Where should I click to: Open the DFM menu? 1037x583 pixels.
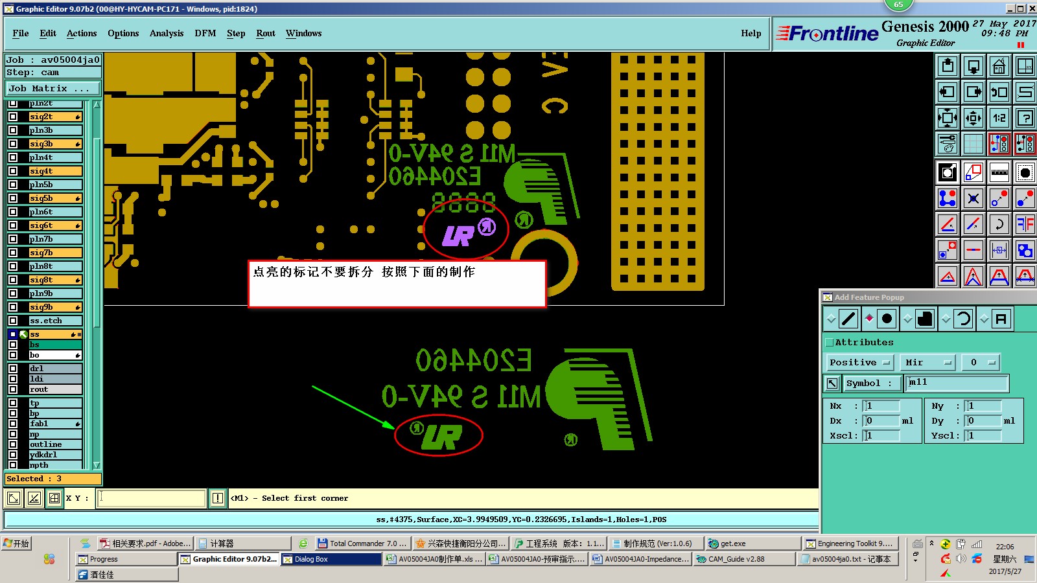pos(205,34)
